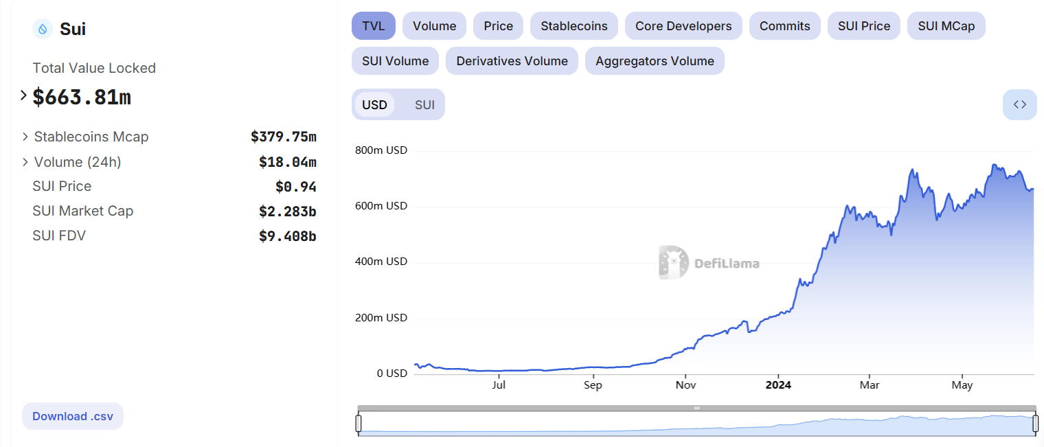Click the DefiLlama watermark logo
1044x447 pixels.
[x=710, y=262]
